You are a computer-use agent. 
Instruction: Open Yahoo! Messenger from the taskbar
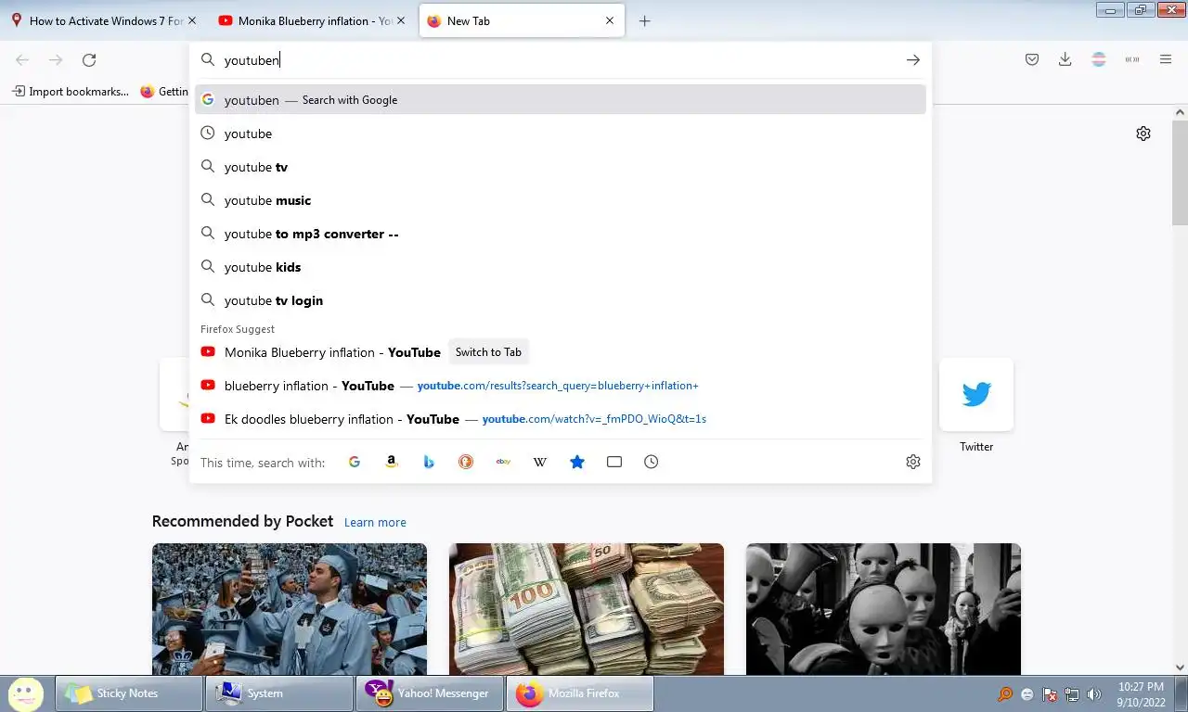pos(430,693)
